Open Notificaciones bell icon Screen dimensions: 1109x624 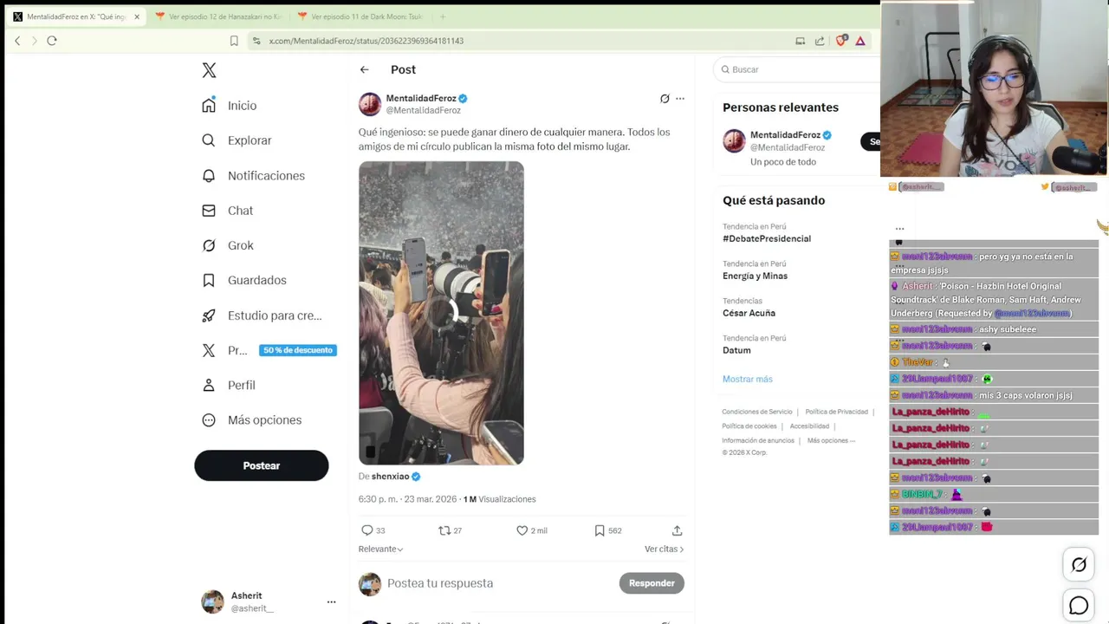(209, 176)
